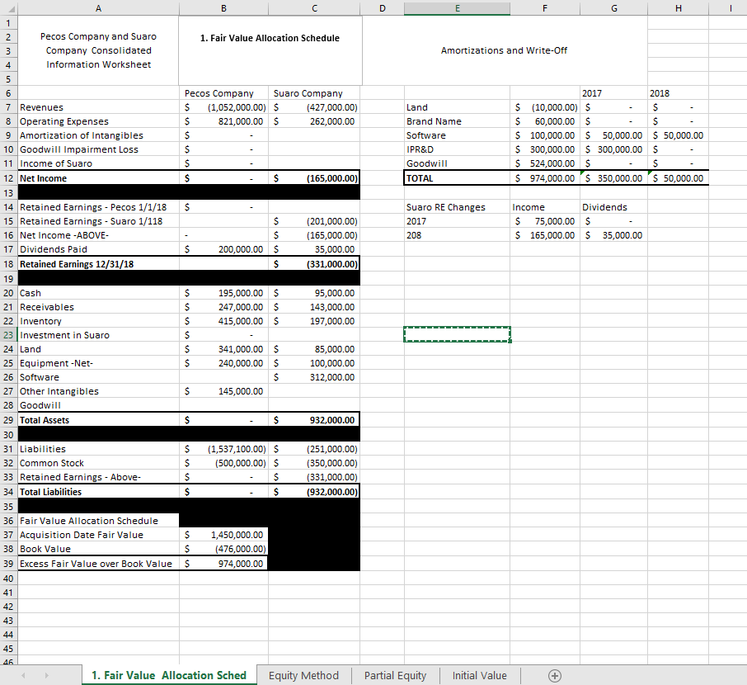Click the 'Inventory' label cell
This screenshot has height=685, width=747.
[x=98, y=321]
